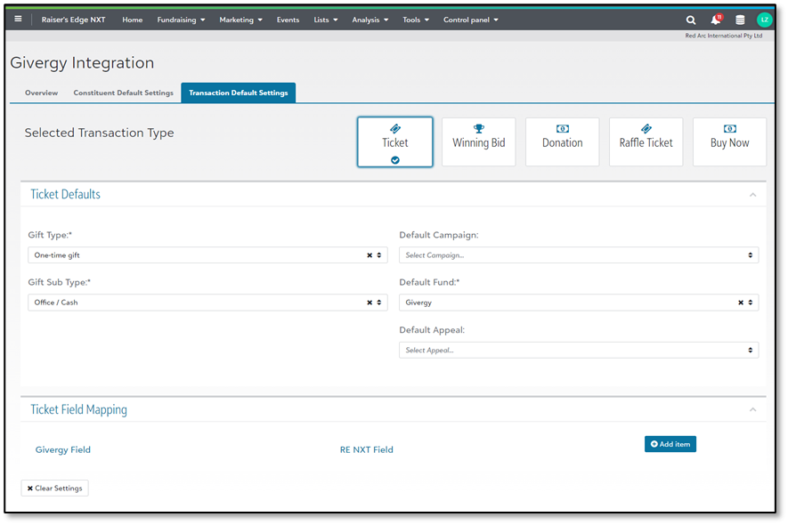Collapse the Ticket Defaults section chevron
Viewport: 788px width, 525px height.
(752, 193)
